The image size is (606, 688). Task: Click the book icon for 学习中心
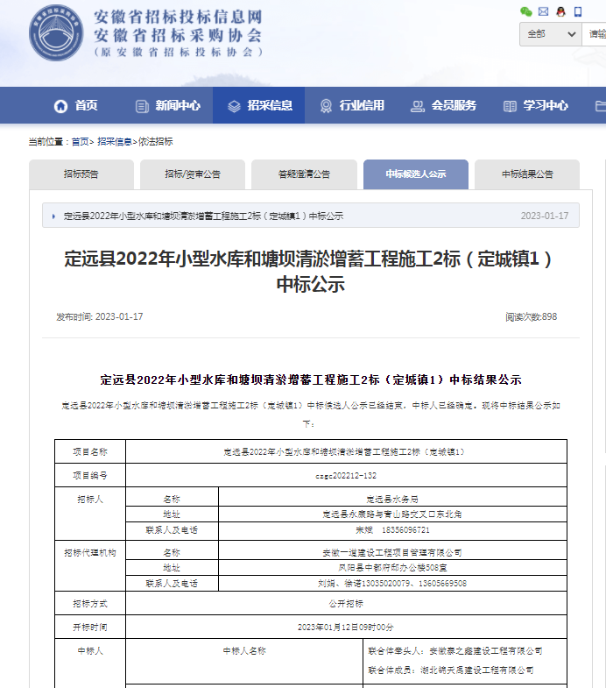click(510, 106)
